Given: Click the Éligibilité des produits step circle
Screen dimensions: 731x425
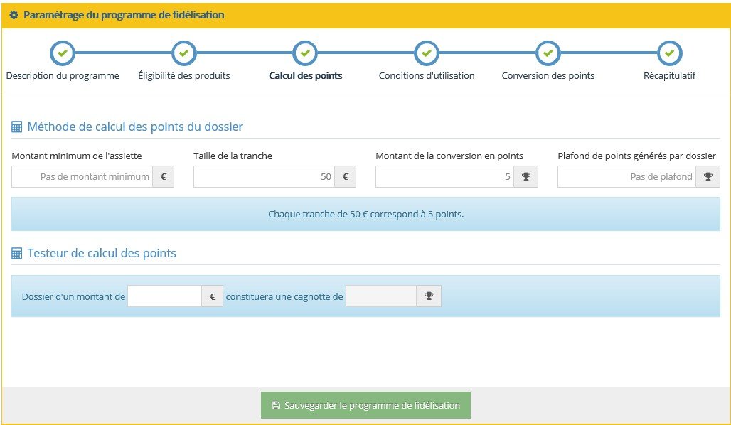Looking at the screenshot, I should point(183,53).
